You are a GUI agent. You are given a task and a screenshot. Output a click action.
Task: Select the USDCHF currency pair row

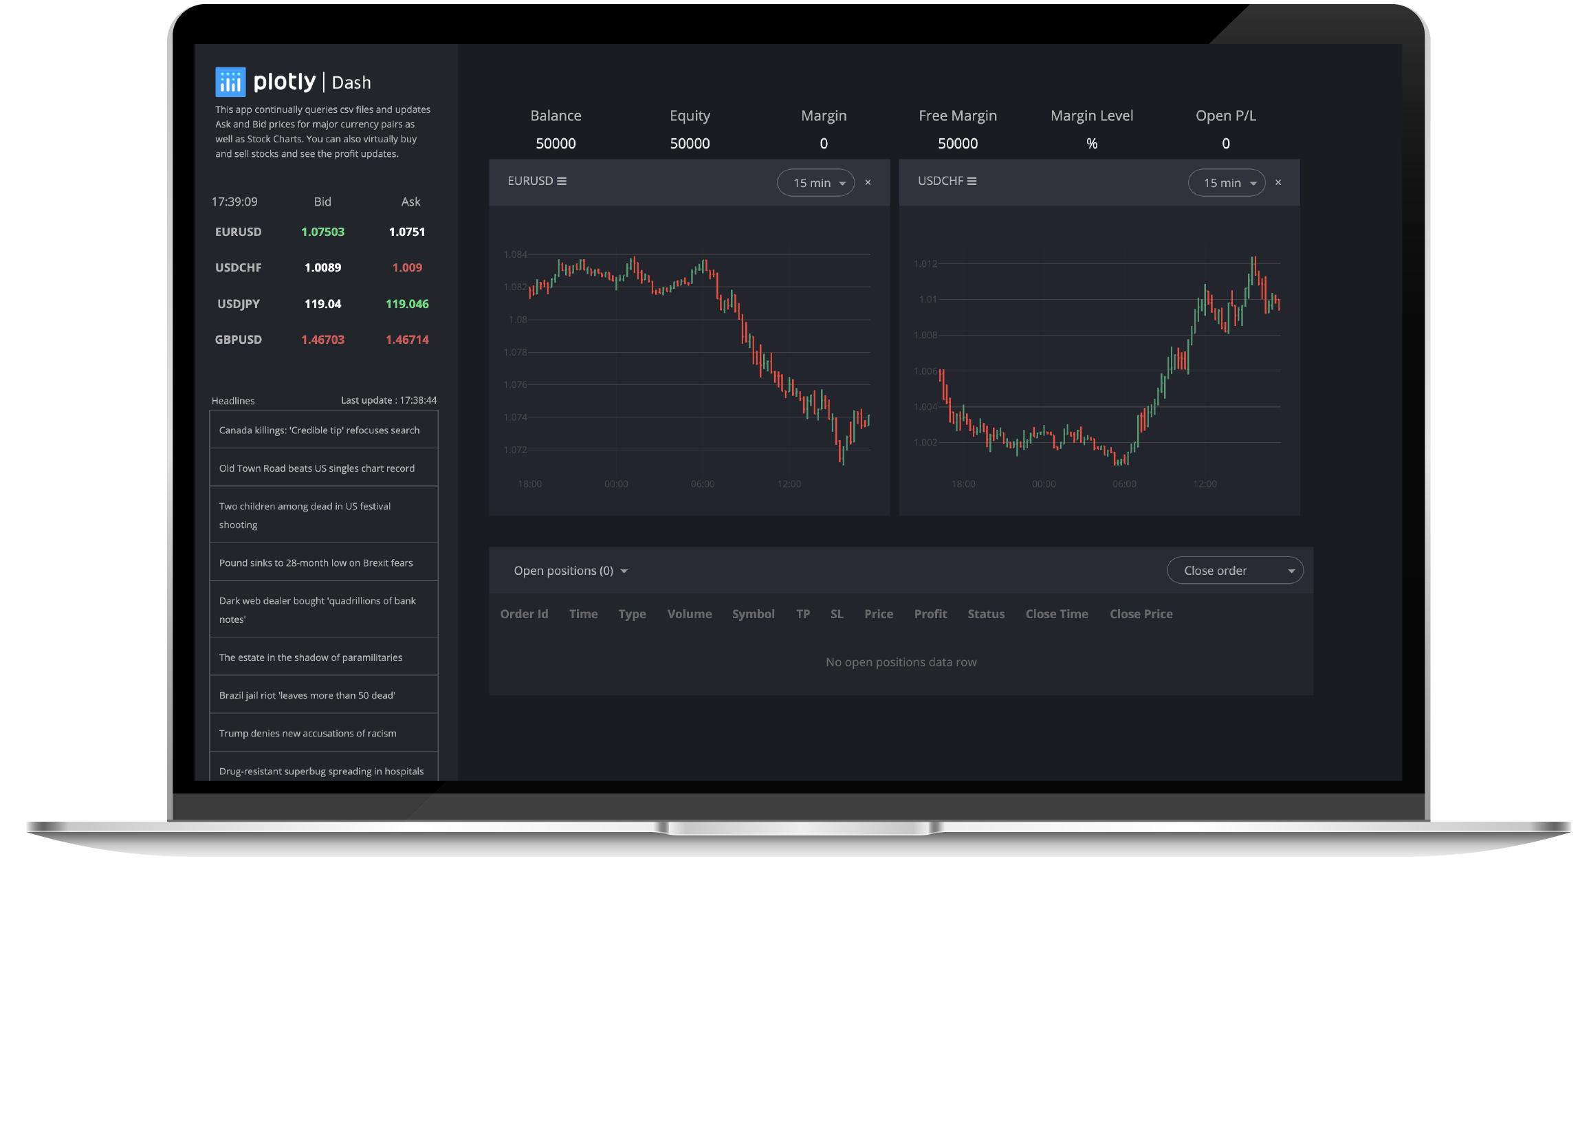pos(238,267)
